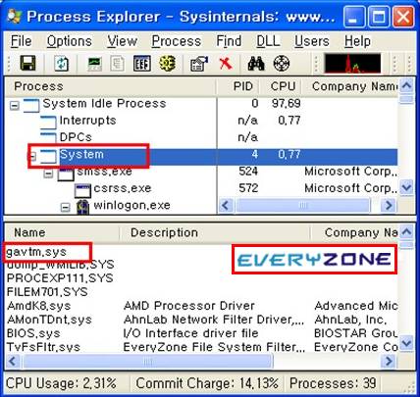Collapse the System Idle Process tree node
The height and width of the screenshot is (397, 420).
pos(15,106)
